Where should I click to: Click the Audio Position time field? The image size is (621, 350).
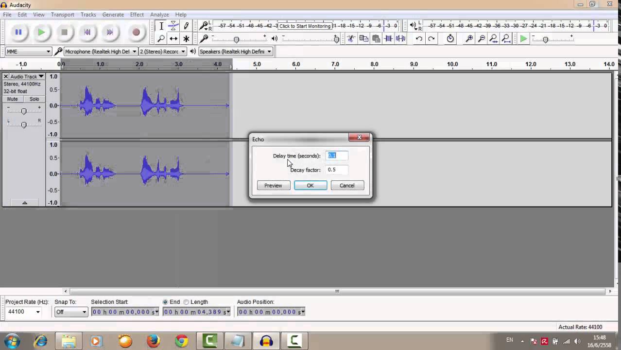click(271, 312)
